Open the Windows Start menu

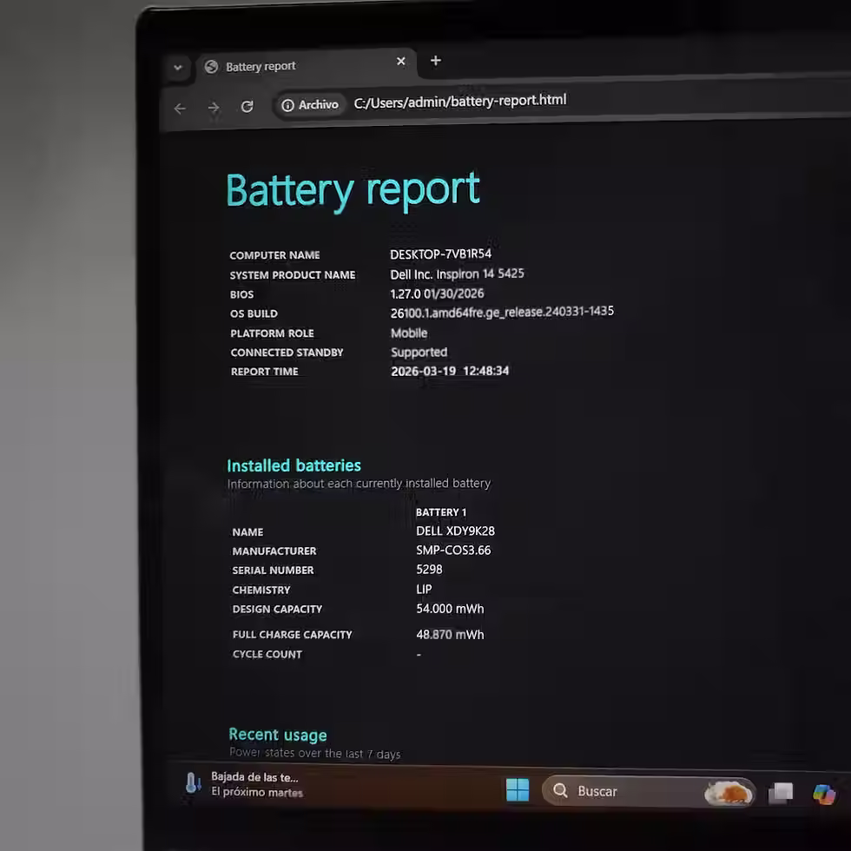pos(518,789)
